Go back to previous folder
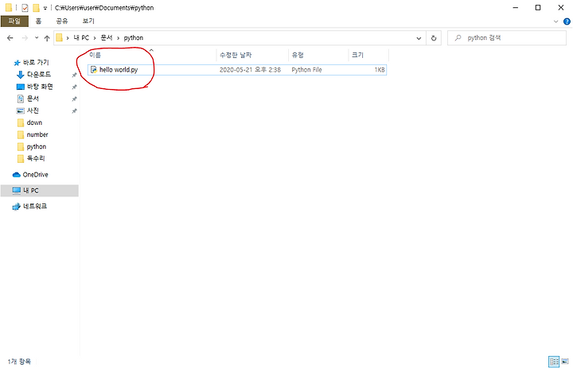Screen dimensions: 573x368 tap(10, 38)
